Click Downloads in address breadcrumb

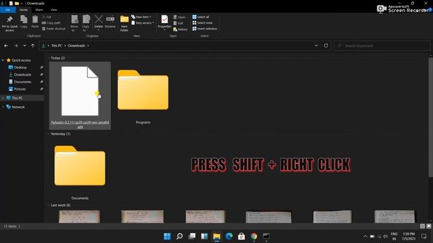pyautogui.click(x=76, y=45)
